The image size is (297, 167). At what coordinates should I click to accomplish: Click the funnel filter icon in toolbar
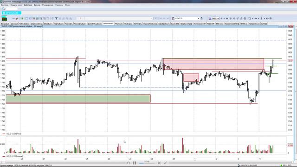(x=56, y=19)
